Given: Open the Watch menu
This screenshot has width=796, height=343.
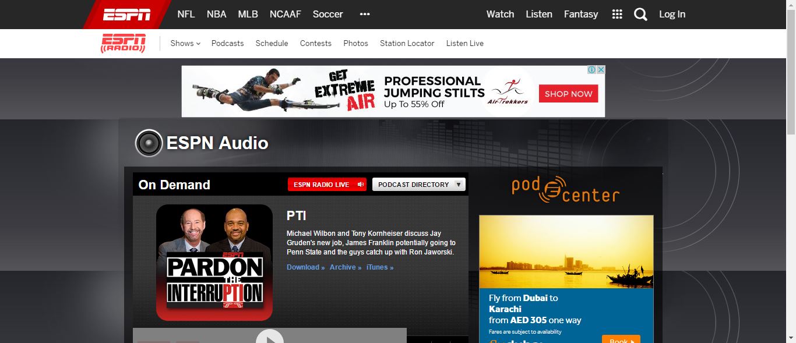Looking at the screenshot, I should tap(501, 14).
